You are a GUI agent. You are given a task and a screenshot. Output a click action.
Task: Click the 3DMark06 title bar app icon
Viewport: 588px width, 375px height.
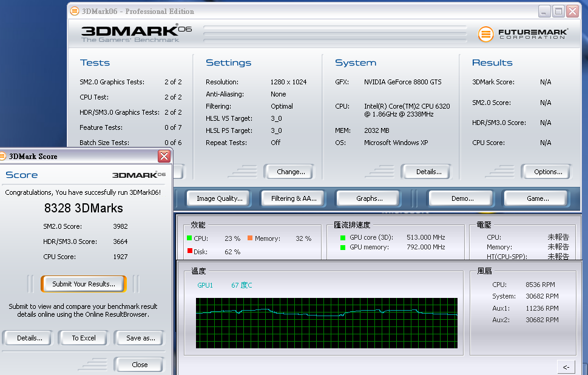pyautogui.click(x=75, y=11)
